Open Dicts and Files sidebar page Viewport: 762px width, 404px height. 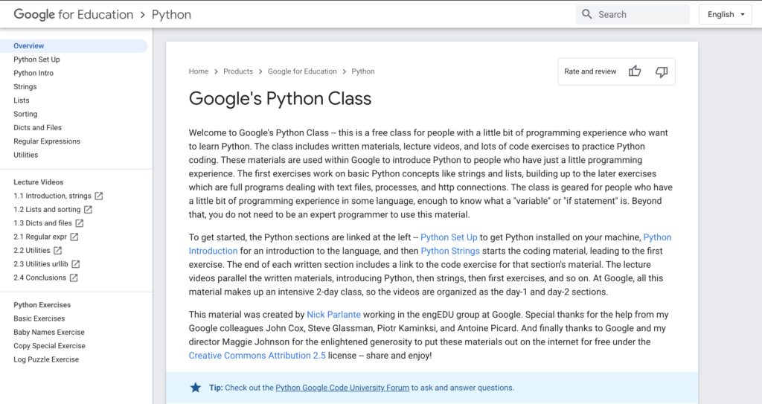(37, 127)
